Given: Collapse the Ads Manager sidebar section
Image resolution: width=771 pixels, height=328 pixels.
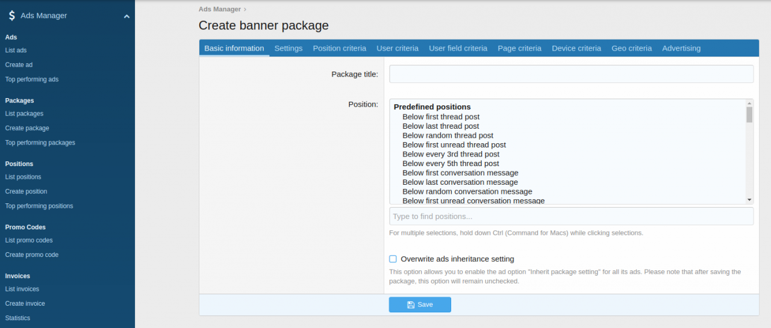Looking at the screenshot, I should pos(126,16).
